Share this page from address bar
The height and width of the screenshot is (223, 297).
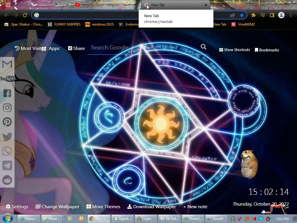[x=233, y=15]
